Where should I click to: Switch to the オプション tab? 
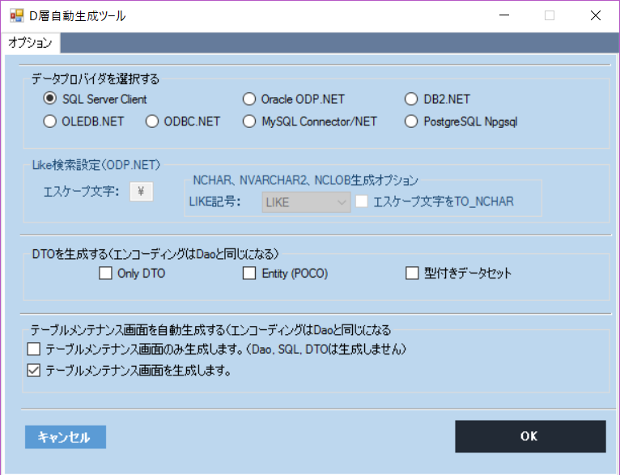coord(31,43)
